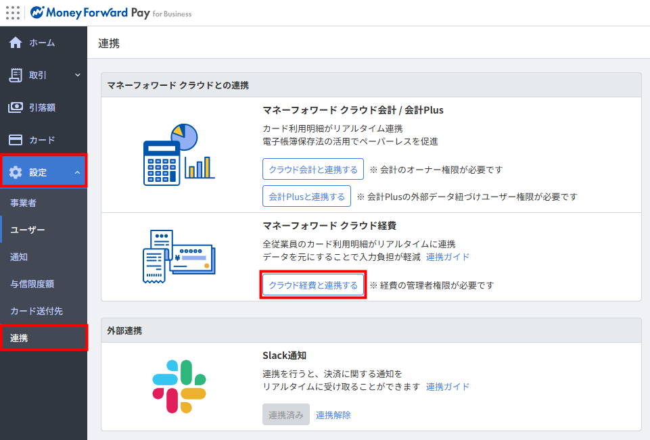Open ユーザー settings page
The width and height of the screenshot is (650, 440).
43,230
